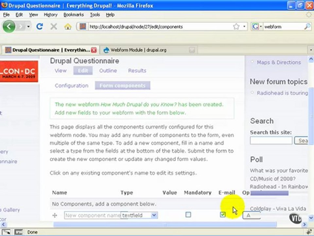Image resolution: width=314 pixels, height=236 pixels.
Task: Go back with the green Back arrow
Action: click(x=9, y=27)
